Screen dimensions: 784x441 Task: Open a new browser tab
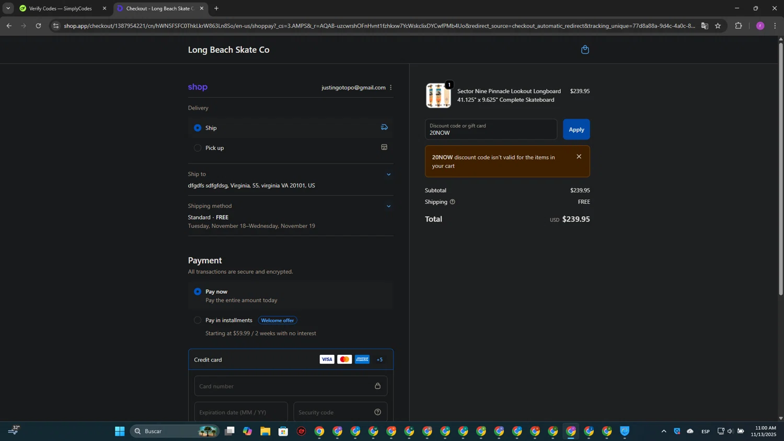[x=216, y=8]
